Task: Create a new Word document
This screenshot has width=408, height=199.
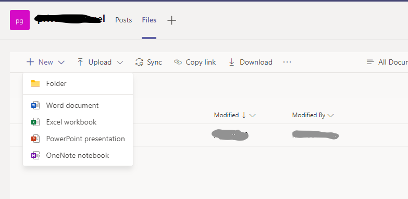Action: pyautogui.click(x=78, y=105)
